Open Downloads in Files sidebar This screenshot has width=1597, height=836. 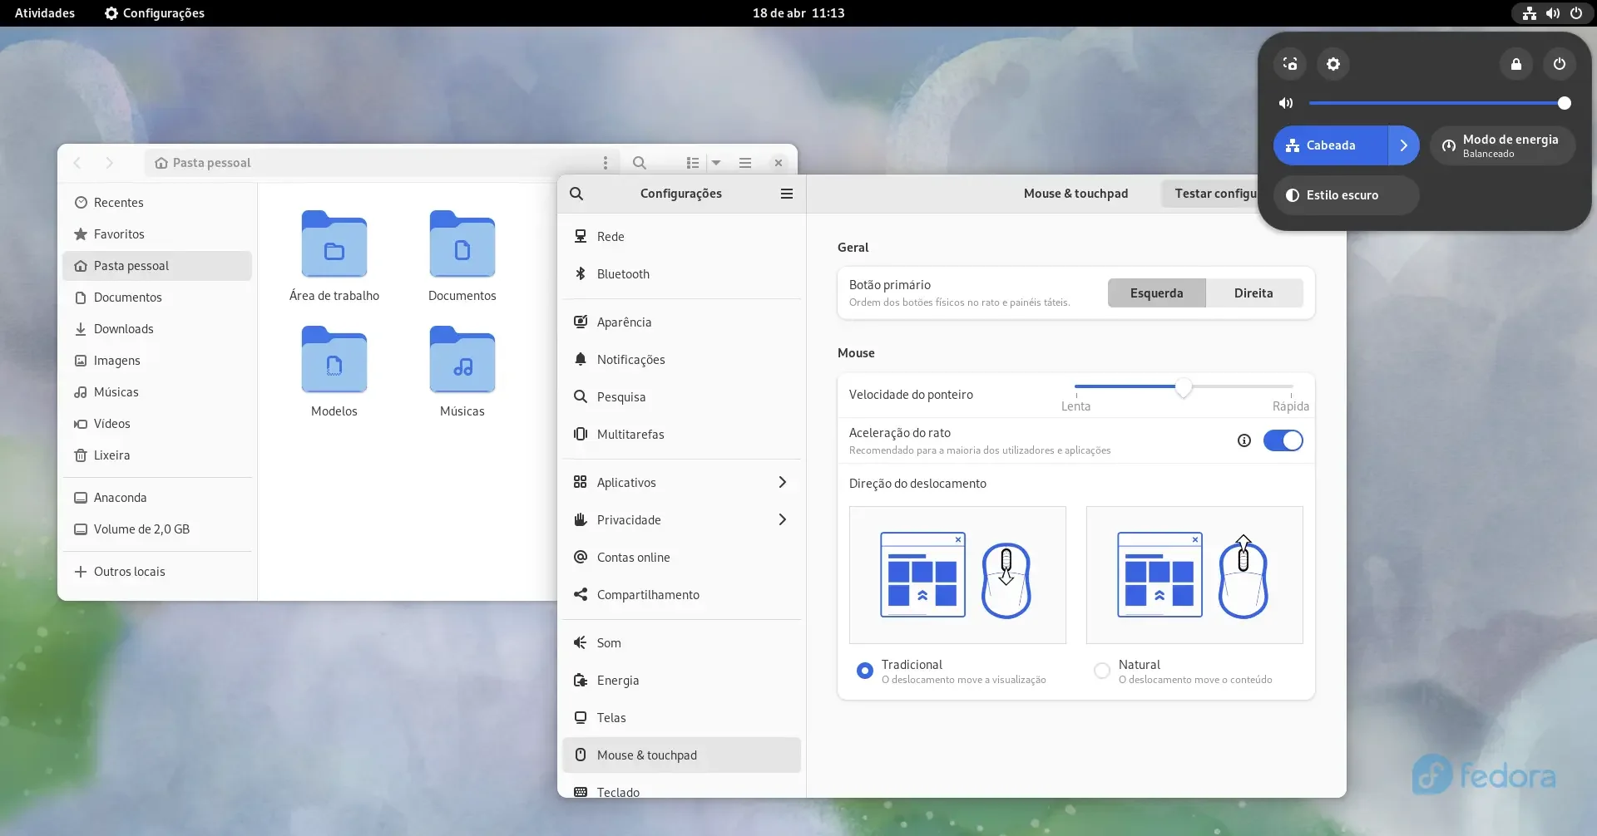pos(157,329)
